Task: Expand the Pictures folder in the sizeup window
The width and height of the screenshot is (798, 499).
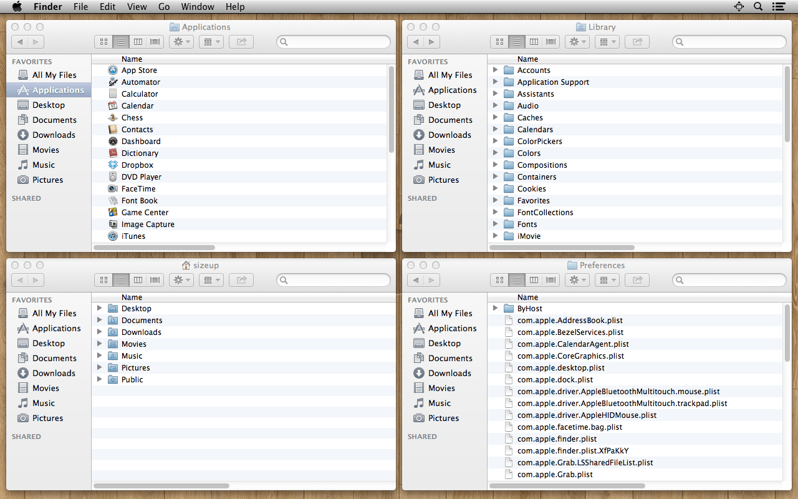Action: pyautogui.click(x=99, y=367)
